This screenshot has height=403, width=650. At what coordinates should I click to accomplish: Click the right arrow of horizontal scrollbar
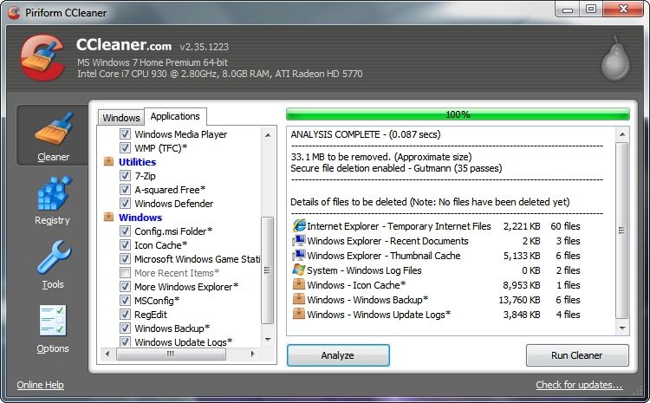click(252, 354)
